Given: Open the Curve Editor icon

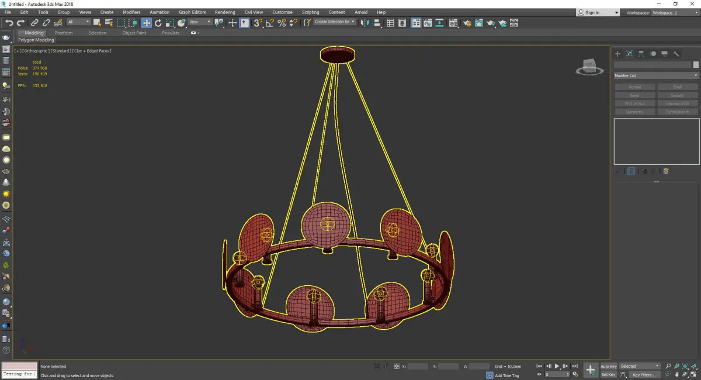Looking at the screenshot, I should pyautogui.click(x=427, y=23).
